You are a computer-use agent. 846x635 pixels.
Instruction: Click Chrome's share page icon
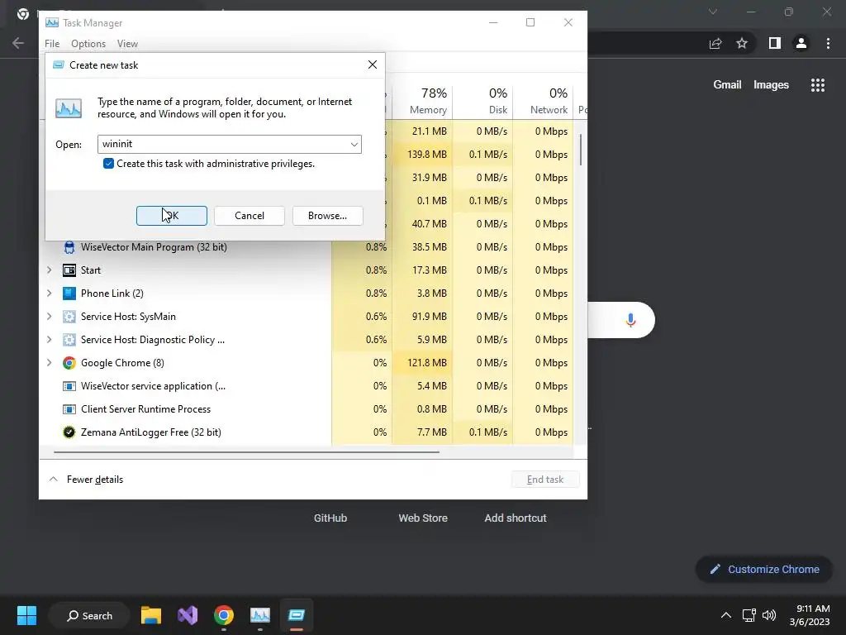click(715, 43)
